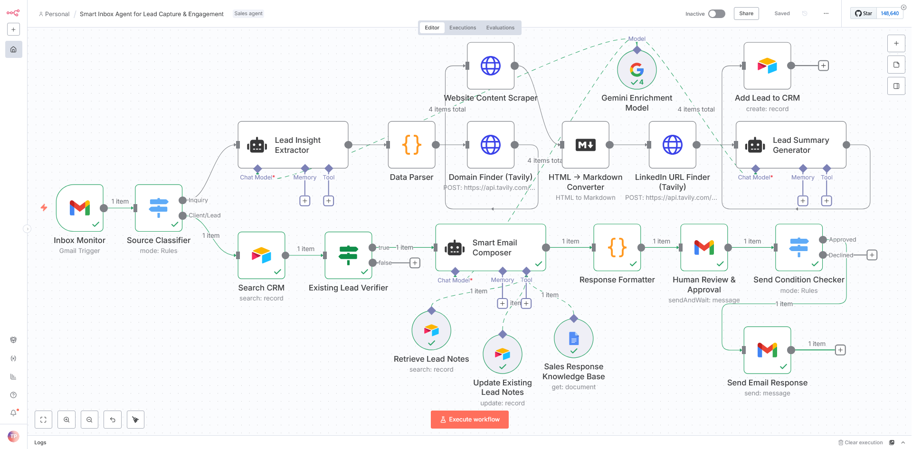
Task: Fit the workflow to view
Action: point(43,420)
